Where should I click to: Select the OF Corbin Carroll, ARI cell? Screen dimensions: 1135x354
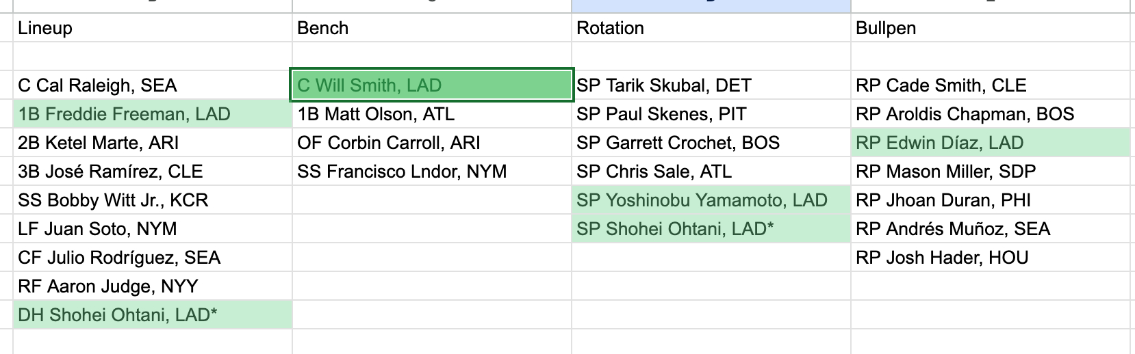[431, 143]
